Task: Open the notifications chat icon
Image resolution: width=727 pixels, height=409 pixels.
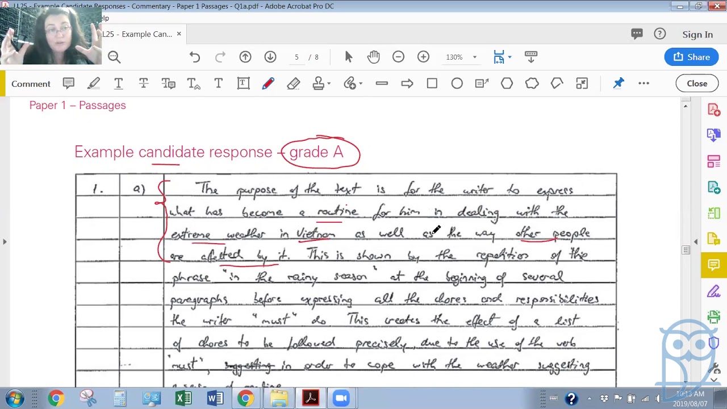Action: (x=637, y=34)
